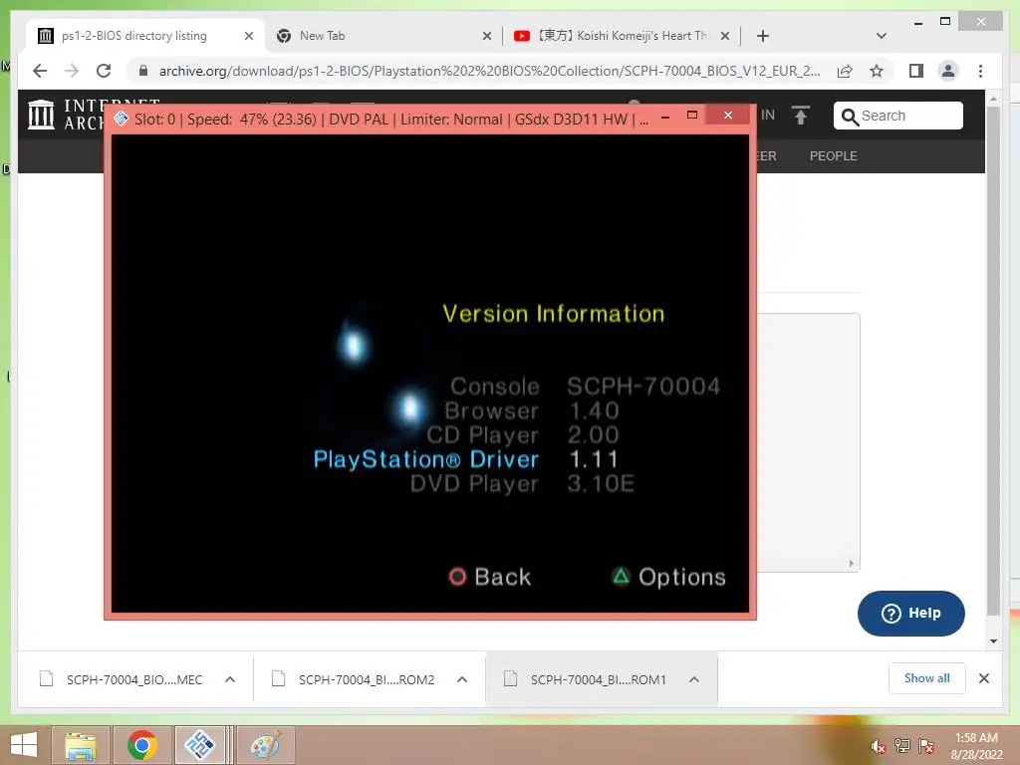Open Chrome profile avatar
Screen dimensions: 1020x765
948,71
